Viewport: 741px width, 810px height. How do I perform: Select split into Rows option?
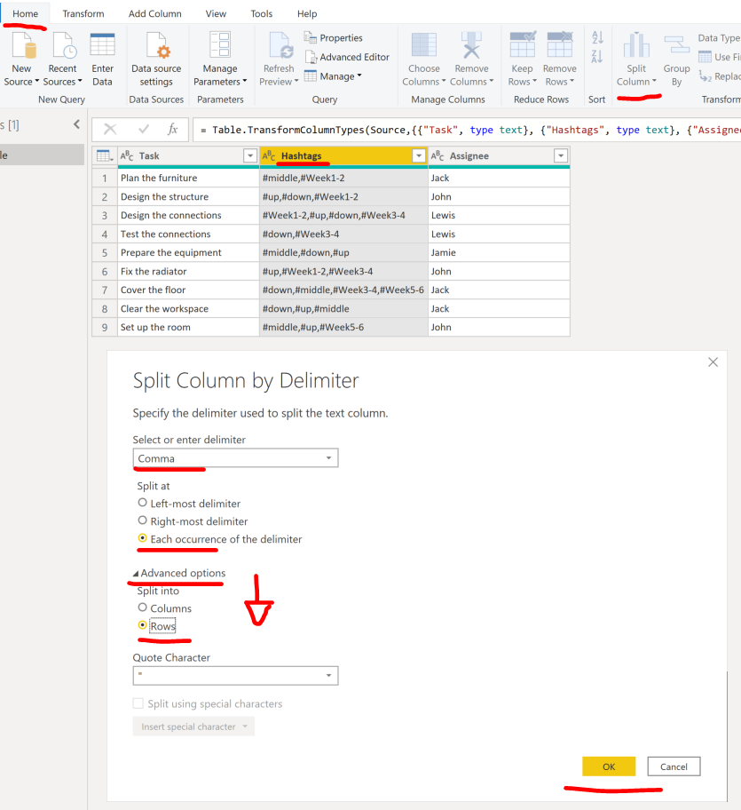[x=143, y=625]
